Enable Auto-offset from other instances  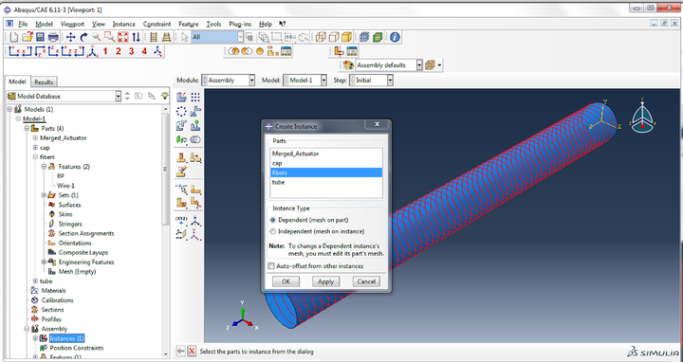click(x=271, y=266)
